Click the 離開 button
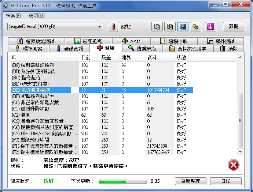The image size is (253, 192). (x=234, y=27)
